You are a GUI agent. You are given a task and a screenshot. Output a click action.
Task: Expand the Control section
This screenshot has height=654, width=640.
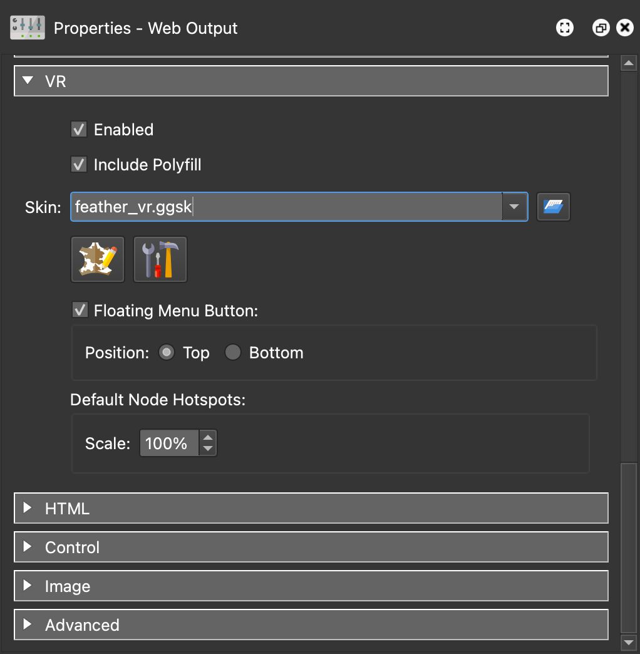tap(28, 547)
